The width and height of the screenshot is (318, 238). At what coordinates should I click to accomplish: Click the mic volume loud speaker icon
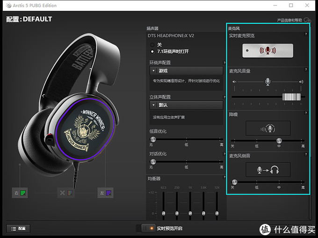tap(301, 82)
